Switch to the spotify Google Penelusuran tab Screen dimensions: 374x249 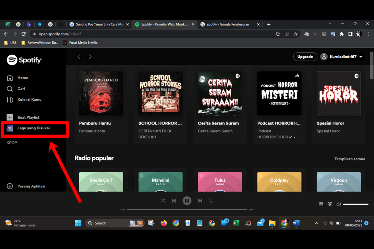[228, 25]
